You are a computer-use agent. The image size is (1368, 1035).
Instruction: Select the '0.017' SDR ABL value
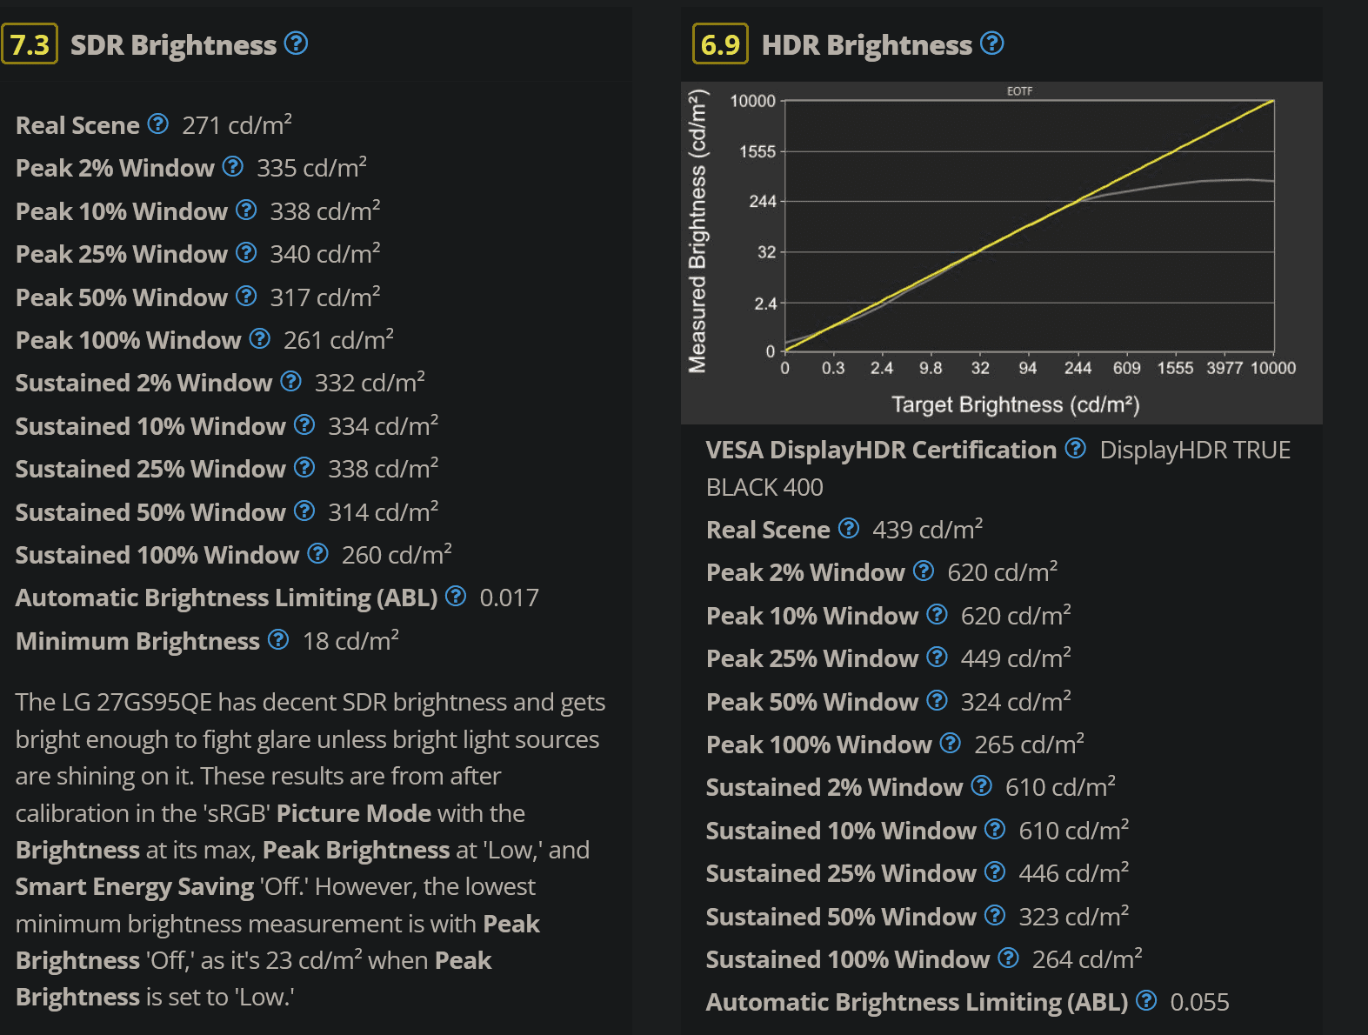[510, 598]
